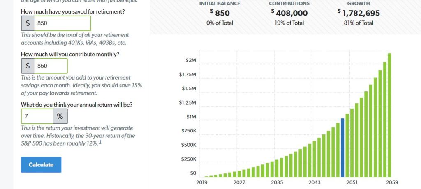Click the 2027 label on x-axis
Viewport: 421px width, 189px height.
(239, 182)
